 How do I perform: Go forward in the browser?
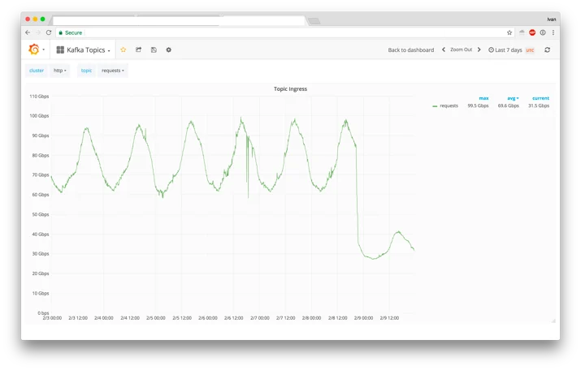38,32
